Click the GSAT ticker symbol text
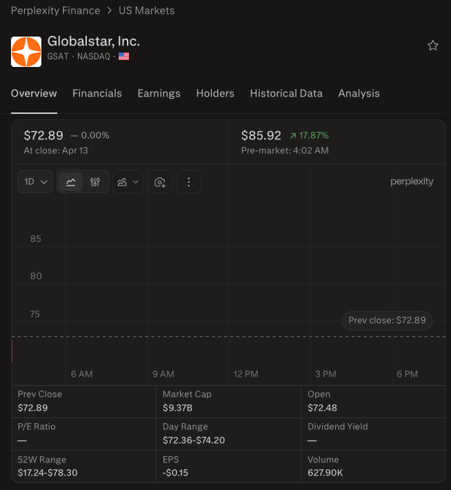Screen dimensions: 451x490 click(x=58, y=57)
